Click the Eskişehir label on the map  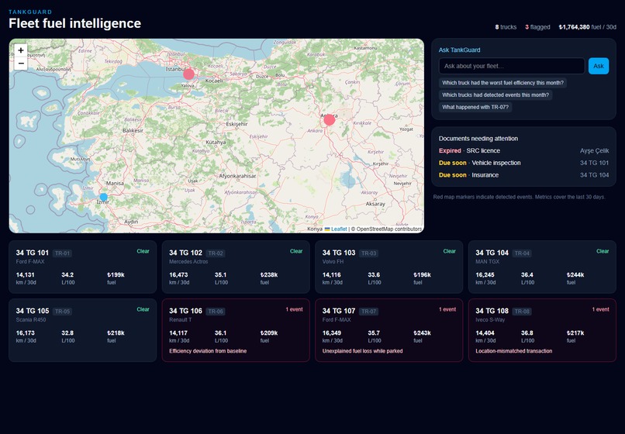tap(237, 124)
